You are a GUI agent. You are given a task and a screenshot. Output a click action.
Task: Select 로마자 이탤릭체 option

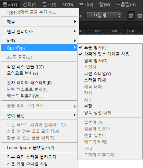(110, 155)
